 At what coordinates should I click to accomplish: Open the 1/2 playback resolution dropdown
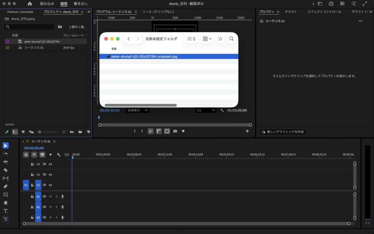click(x=205, y=110)
